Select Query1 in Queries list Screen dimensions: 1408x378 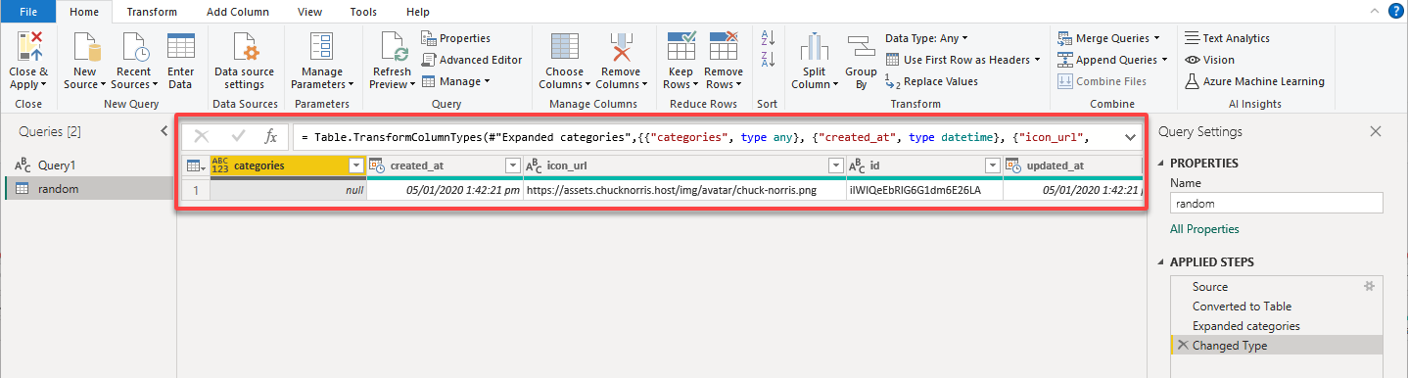click(x=88, y=165)
